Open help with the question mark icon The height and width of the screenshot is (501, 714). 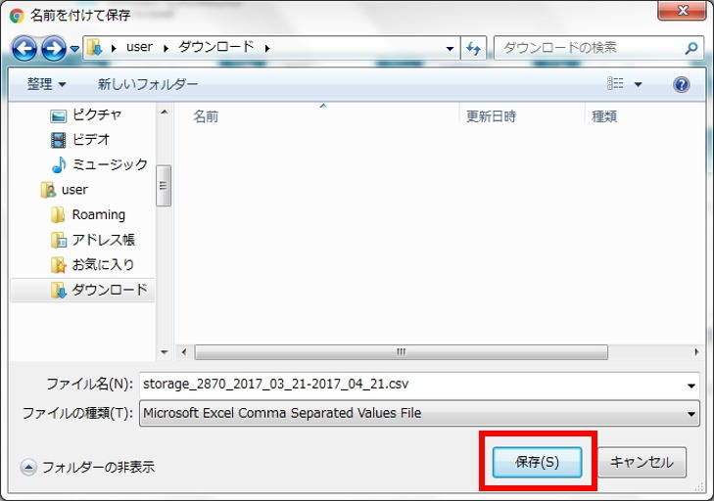pyautogui.click(x=682, y=85)
